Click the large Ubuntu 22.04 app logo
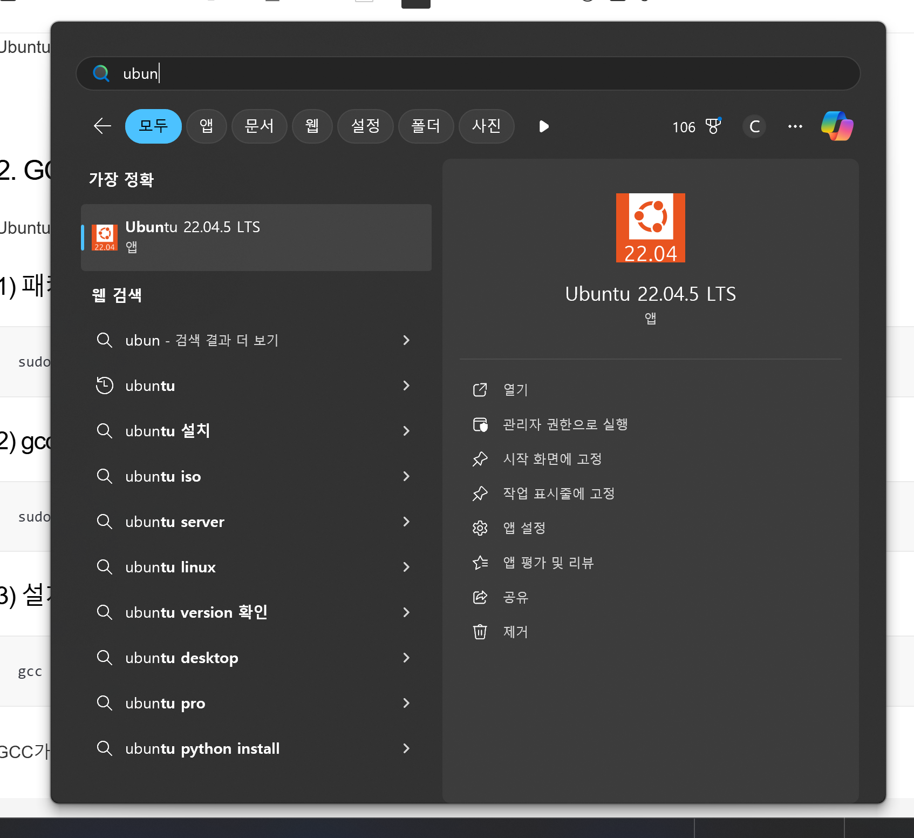Viewport: 914px width, 838px height. point(650,227)
